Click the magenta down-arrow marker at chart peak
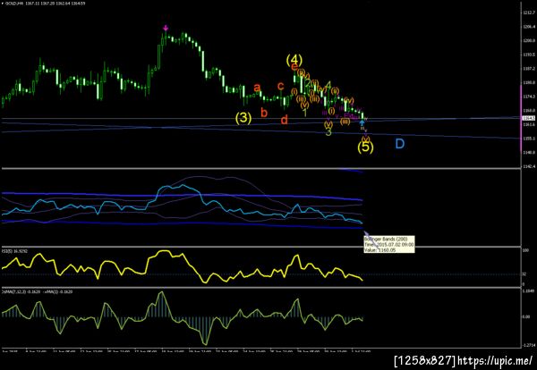 pos(166,28)
